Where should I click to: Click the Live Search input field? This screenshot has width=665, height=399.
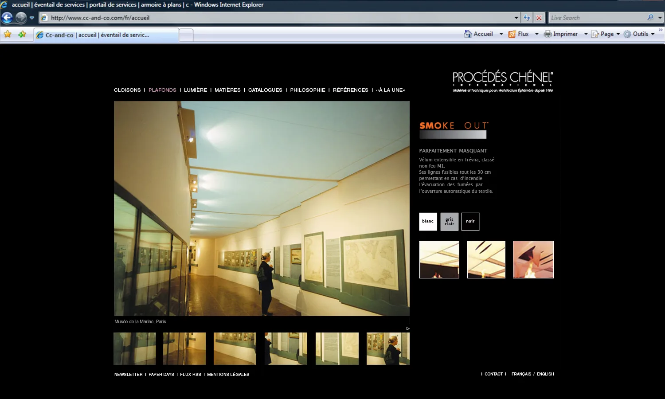pyautogui.click(x=598, y=18)
